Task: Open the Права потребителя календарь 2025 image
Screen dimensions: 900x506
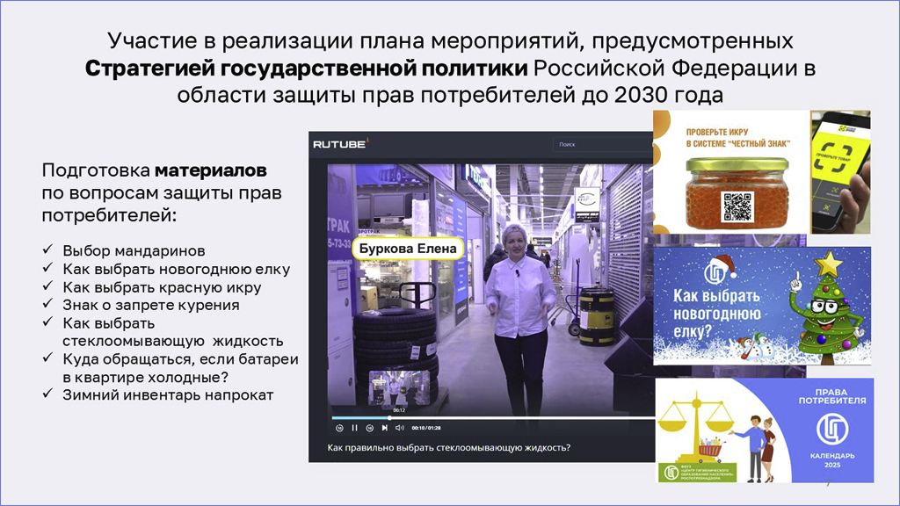Action: tap(825, 430)
